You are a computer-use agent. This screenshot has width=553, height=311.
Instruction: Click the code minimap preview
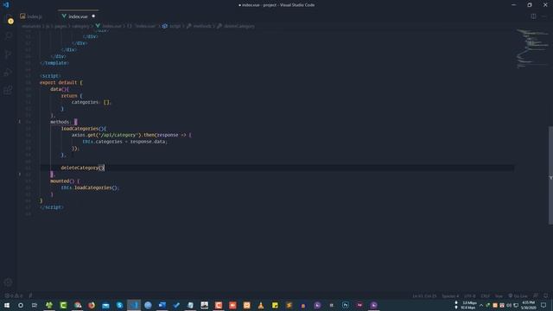pyautogui.click(x=532, y=48)
